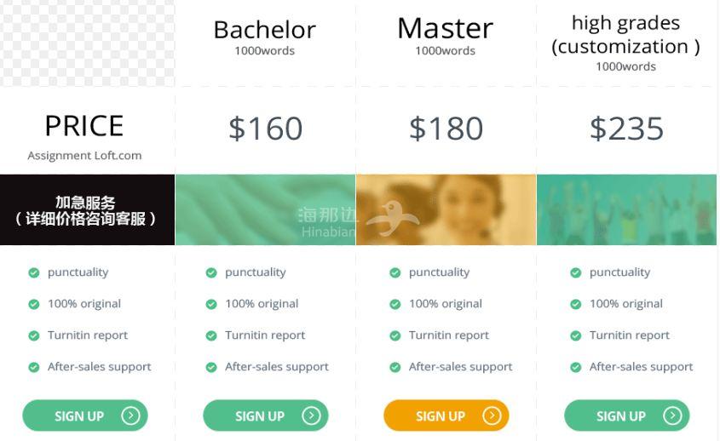Sign up for the Bachelor plan
Viewport: 720px width, 441px height.
click(265, 415)
